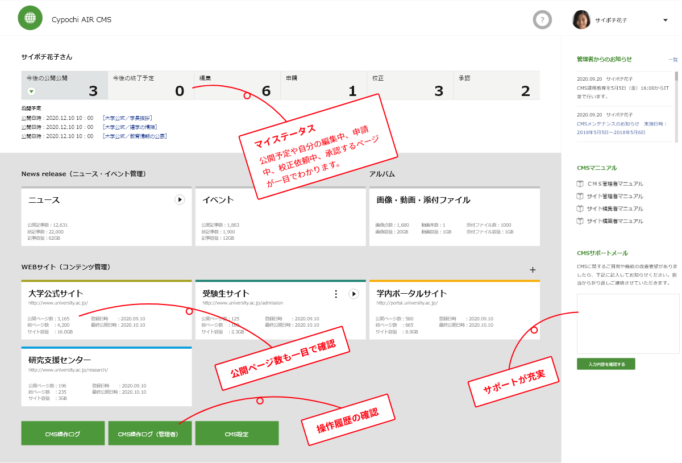Select the 校正 status tab
Viewport: 682px width, 463px height.
pyautogui.click(x=410, y=85)
